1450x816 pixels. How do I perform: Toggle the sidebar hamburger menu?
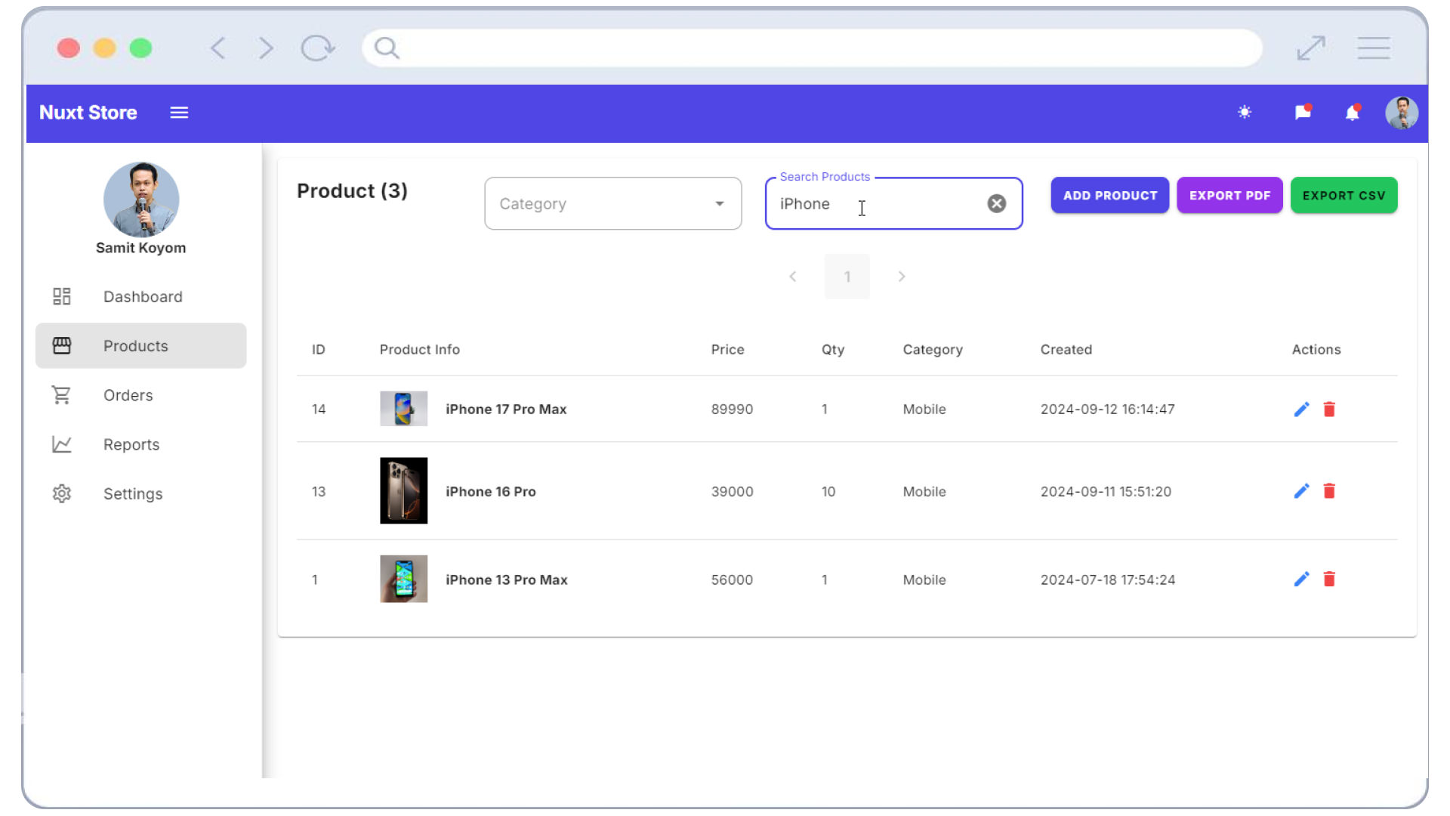point(179,113)
